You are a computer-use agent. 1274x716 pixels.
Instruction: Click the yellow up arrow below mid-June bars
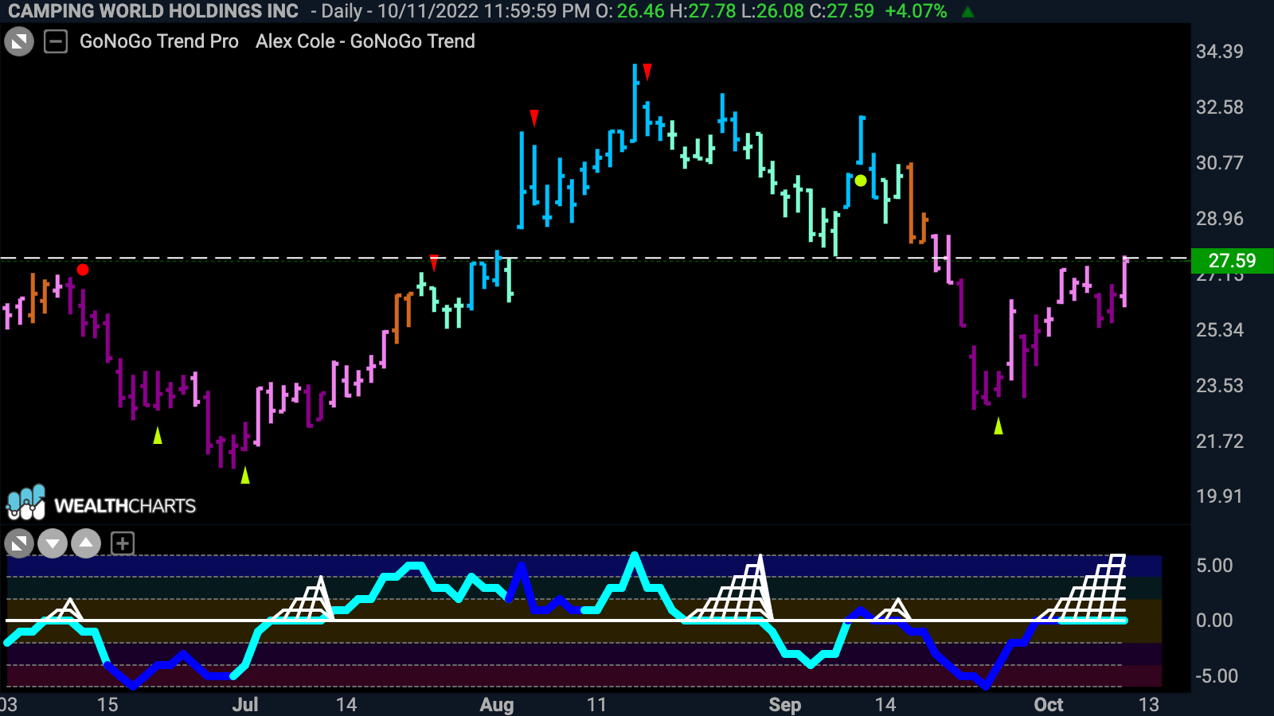[158, 435]
